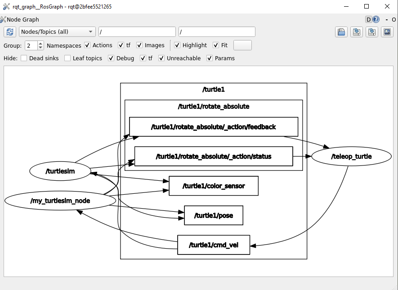The height and width of the screenshot is (290, 398).
Task: Click the /turtle1/pose topic box
Action: 214,215
